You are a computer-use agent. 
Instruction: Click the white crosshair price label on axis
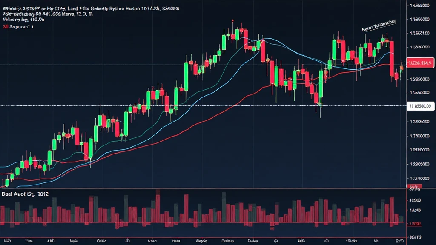(x=420, y=106)
